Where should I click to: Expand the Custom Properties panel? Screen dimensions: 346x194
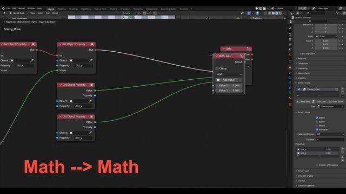(305, 185)
